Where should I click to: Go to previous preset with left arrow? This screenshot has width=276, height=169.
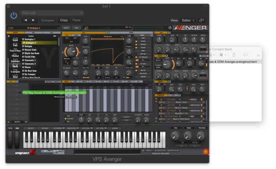point(26,20)
